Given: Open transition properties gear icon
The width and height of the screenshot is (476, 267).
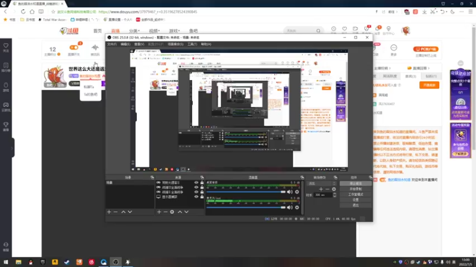Looking at the screenshot, I should (x=334, y=189).
